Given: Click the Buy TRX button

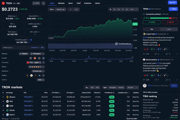Looking at the screenshot, I should [172, 2].
